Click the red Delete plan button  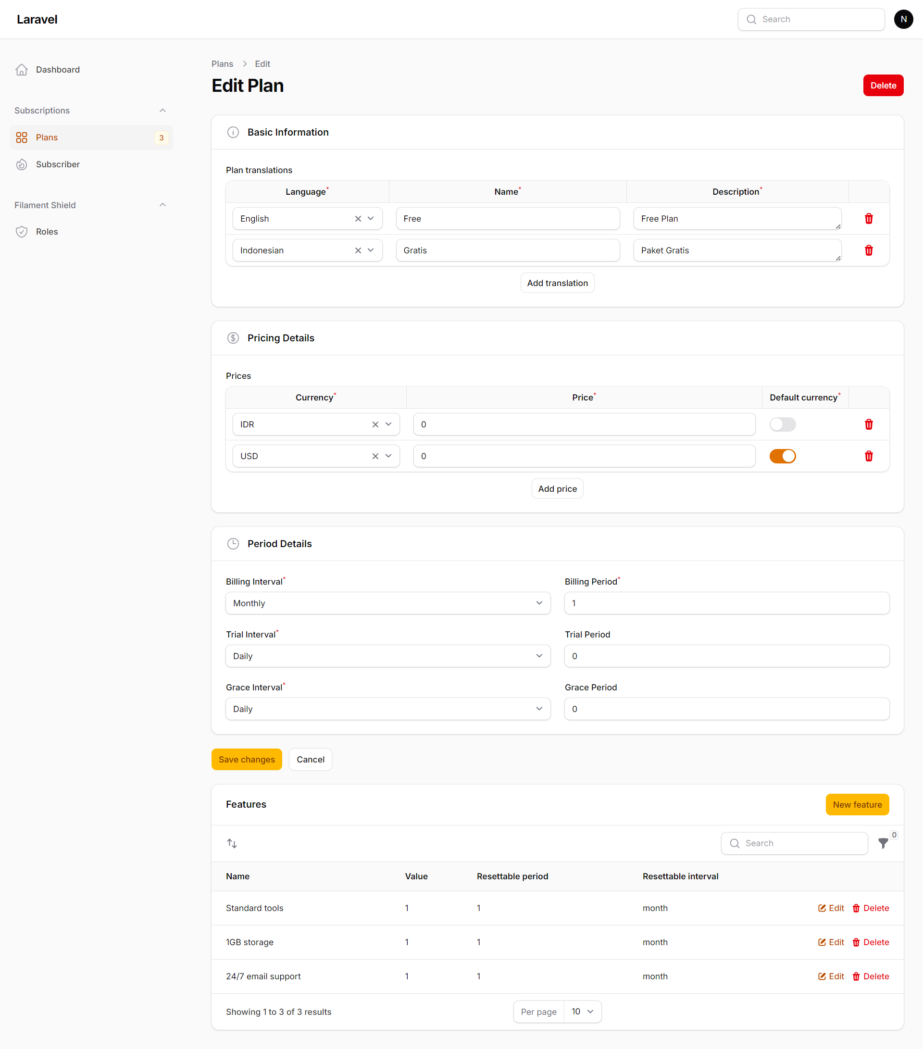click(883, 85)
